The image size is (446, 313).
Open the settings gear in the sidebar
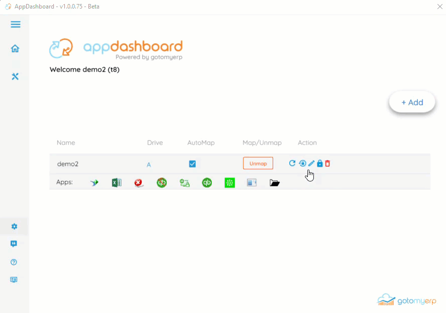(14, 226)
